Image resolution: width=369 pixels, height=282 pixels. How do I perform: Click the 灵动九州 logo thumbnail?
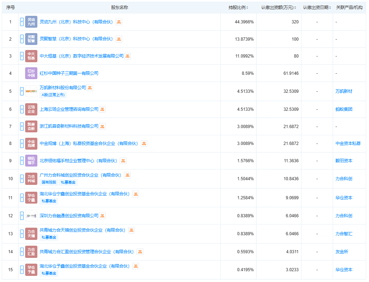pos(31,22)
